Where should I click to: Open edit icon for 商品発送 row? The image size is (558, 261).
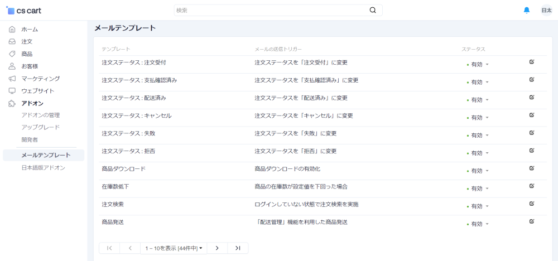(532, 221)
